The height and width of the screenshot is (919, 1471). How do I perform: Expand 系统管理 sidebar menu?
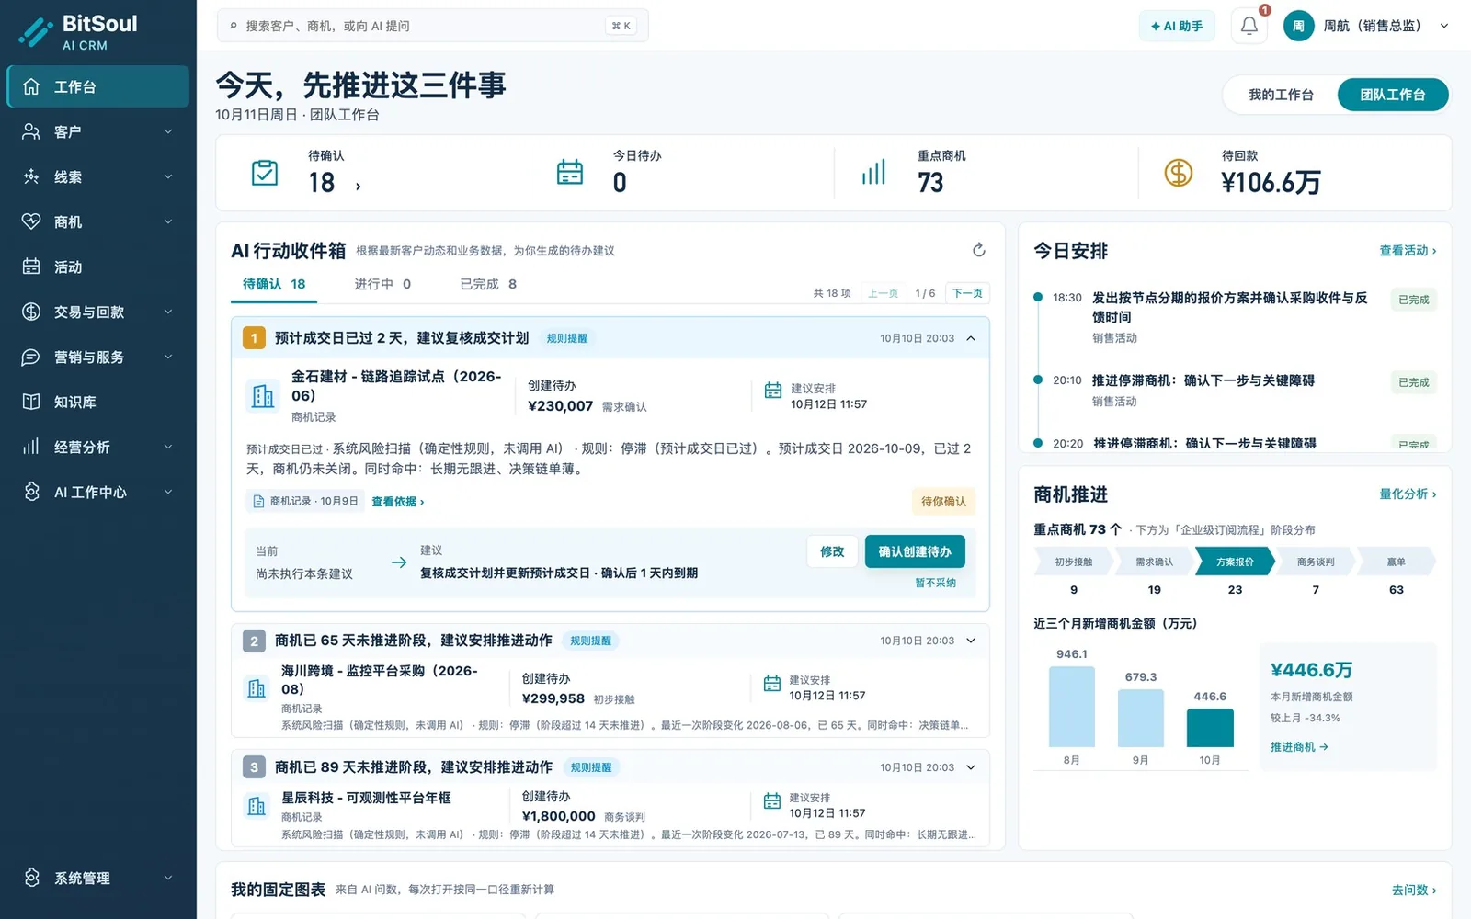[97, 878]
